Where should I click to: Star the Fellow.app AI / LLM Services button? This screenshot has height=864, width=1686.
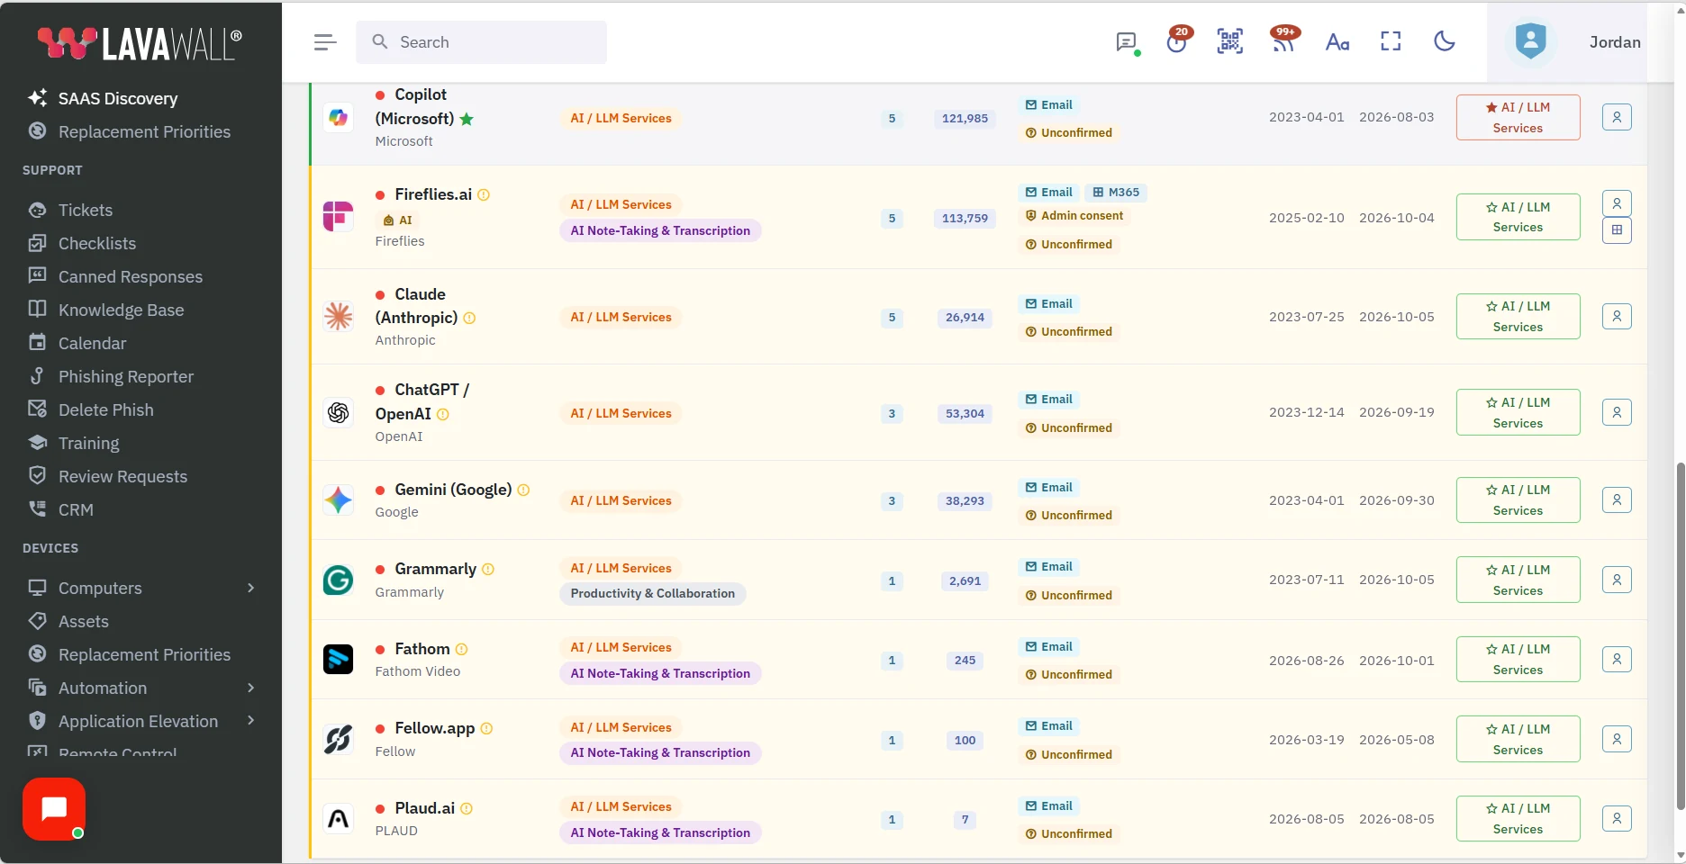click(1518, 739)
